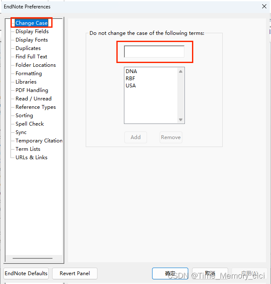
Task: Select USA in the terms list
Action: click(x=131, y=85)
